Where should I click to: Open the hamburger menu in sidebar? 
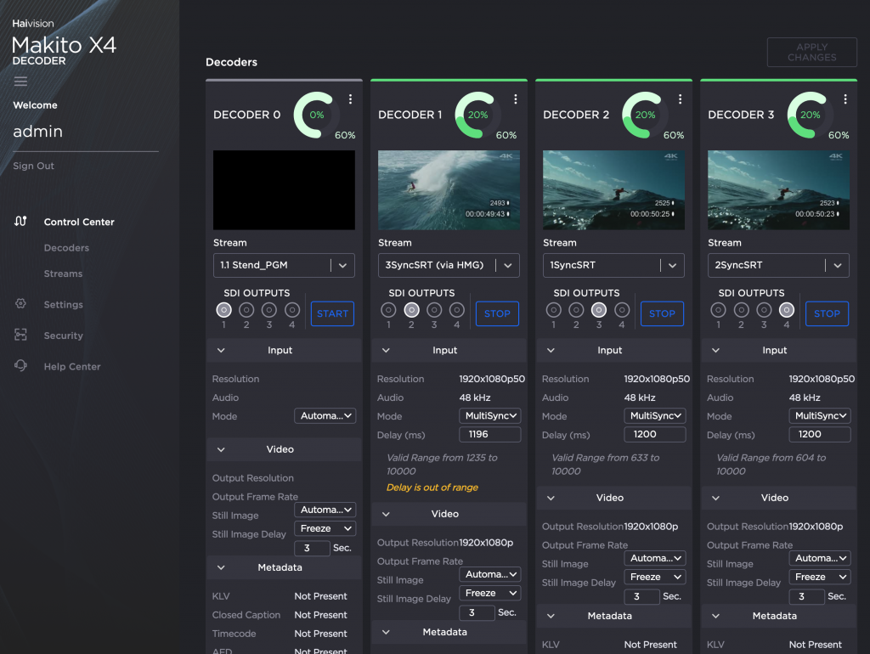[x=20, y=82]
